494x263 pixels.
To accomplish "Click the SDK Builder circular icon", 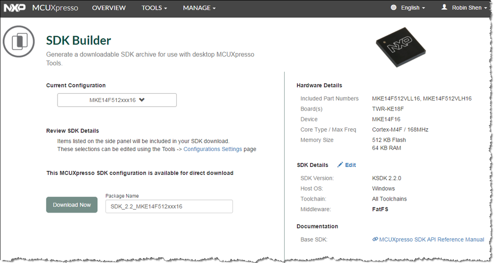I will pyautogui.click(x=19, y=42).
